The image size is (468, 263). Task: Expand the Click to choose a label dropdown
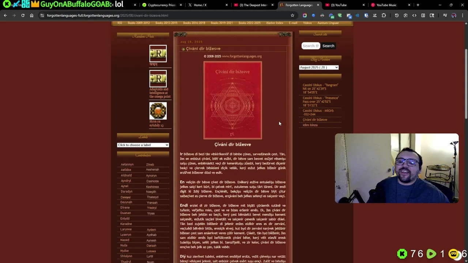tap(143, 145)
